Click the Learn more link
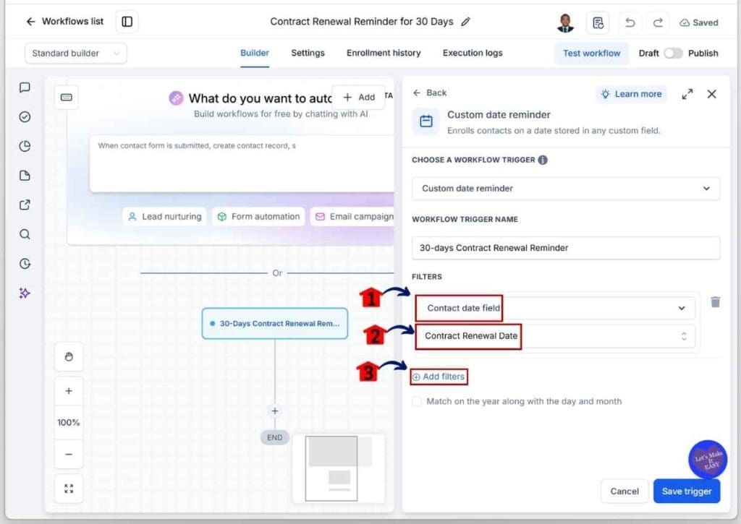This screenshot has width=741, height=524. point(631,94)
